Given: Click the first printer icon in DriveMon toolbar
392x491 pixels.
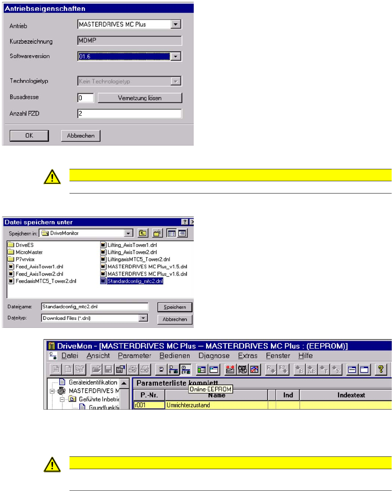Looking at the screenshot, I should click(132, 369).
